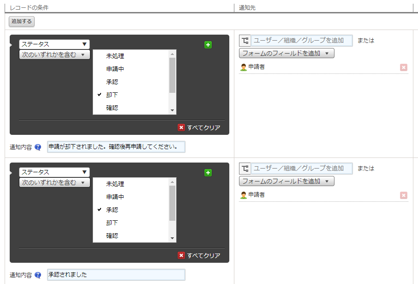Select 未処理 in the second status list
Screen dimensions: 418x284
click(x=131, y=184)
